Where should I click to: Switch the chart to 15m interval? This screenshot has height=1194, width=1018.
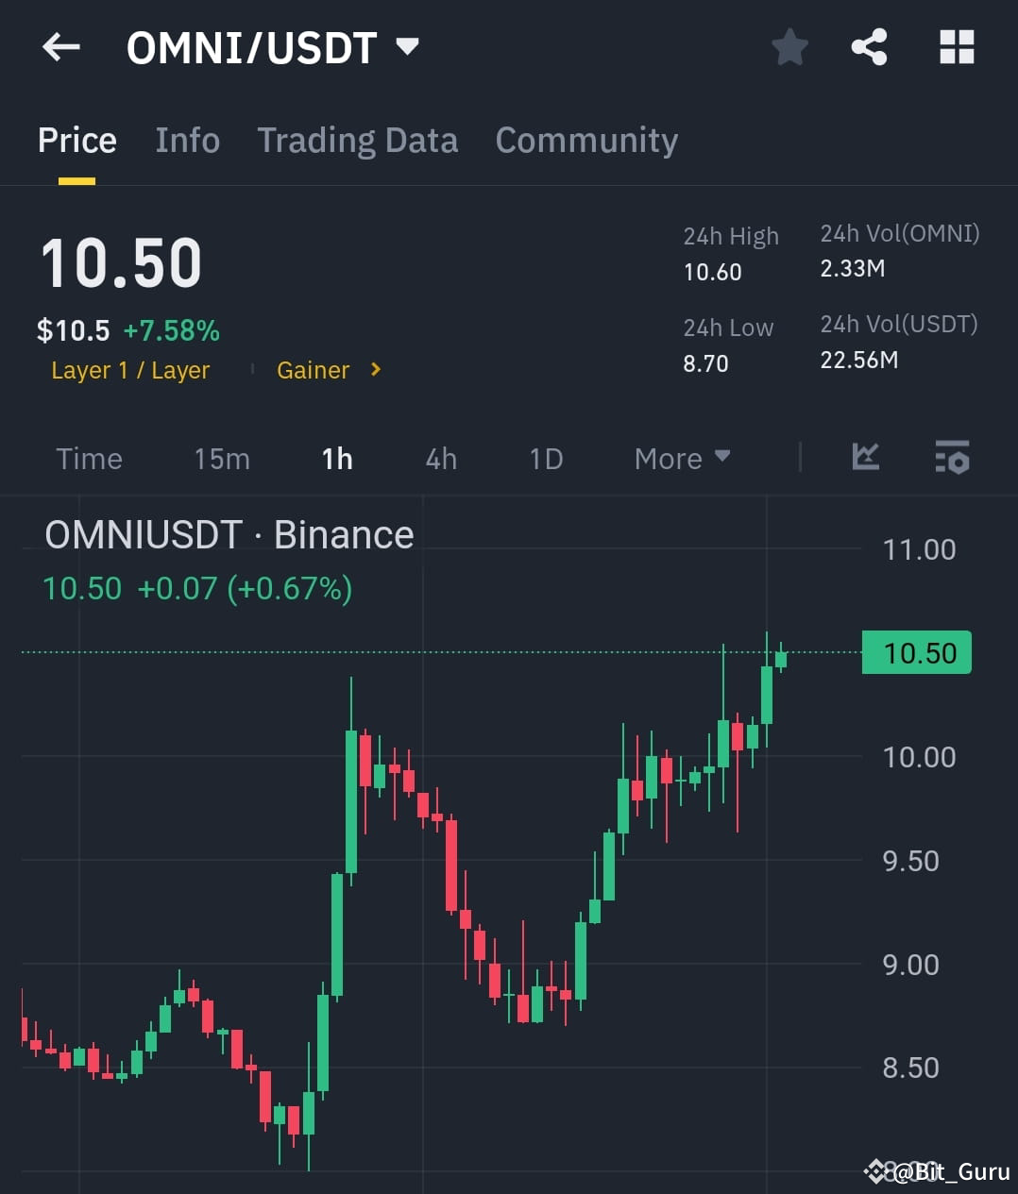[221, 458]
